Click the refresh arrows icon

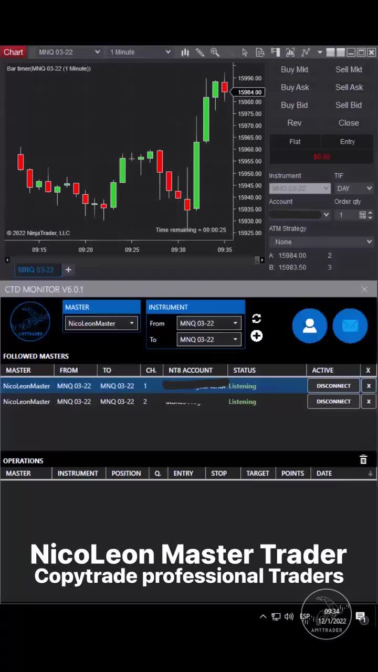256,319
